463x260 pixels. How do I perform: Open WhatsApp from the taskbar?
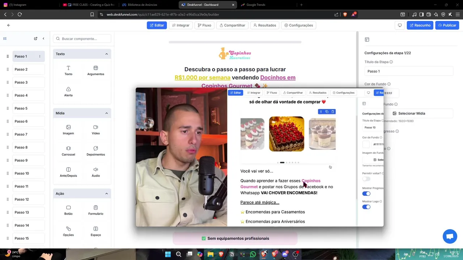[253, 254]
